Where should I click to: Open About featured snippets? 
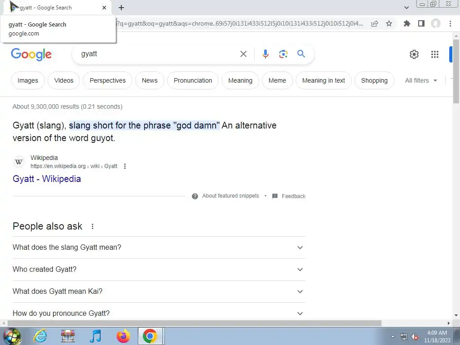coord(230,196)
